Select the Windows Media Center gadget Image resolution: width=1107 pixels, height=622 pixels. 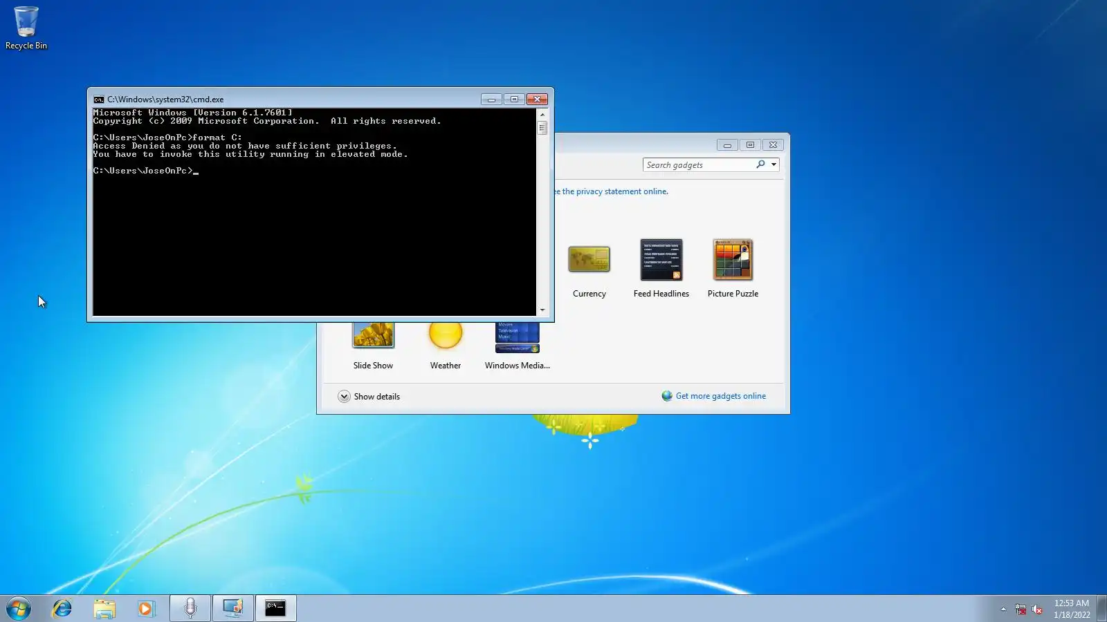[x=518, y=347]
